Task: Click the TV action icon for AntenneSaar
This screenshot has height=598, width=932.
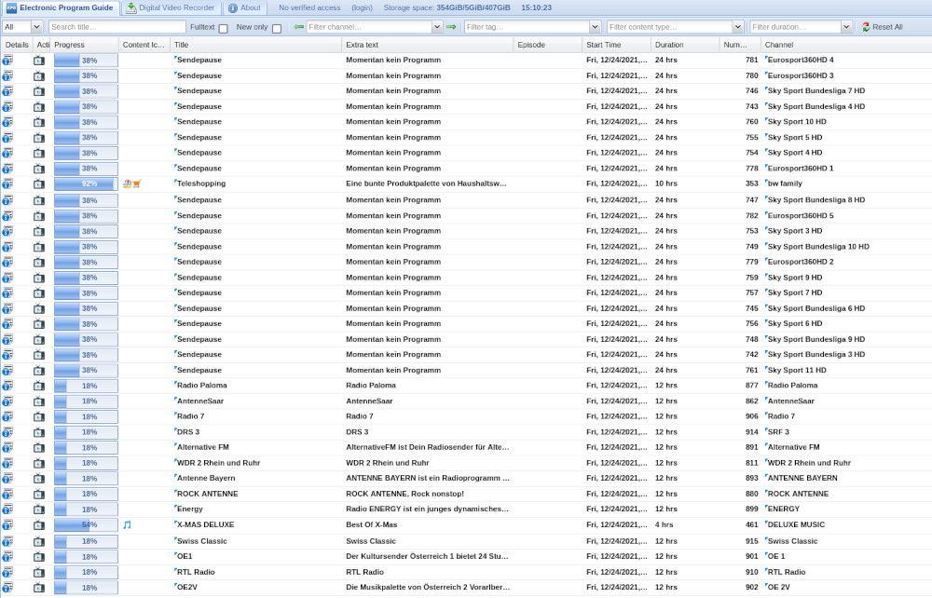Action: (38, 401)
